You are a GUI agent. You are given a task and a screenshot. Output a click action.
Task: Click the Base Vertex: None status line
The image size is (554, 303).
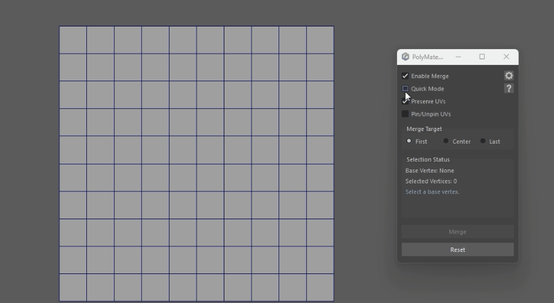click(429, 171)
